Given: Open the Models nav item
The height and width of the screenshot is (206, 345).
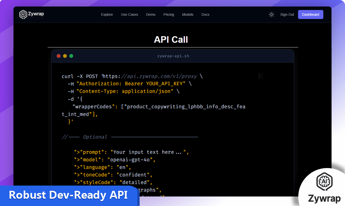Looking at the screenshot, I should (x=188, y=15).
